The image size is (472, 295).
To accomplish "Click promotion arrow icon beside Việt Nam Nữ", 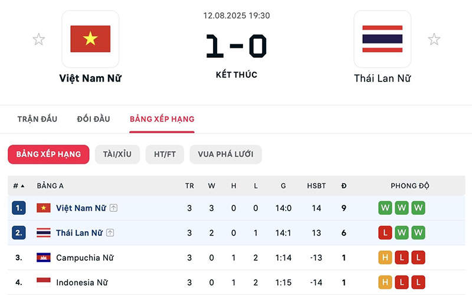I will [113, 208].
